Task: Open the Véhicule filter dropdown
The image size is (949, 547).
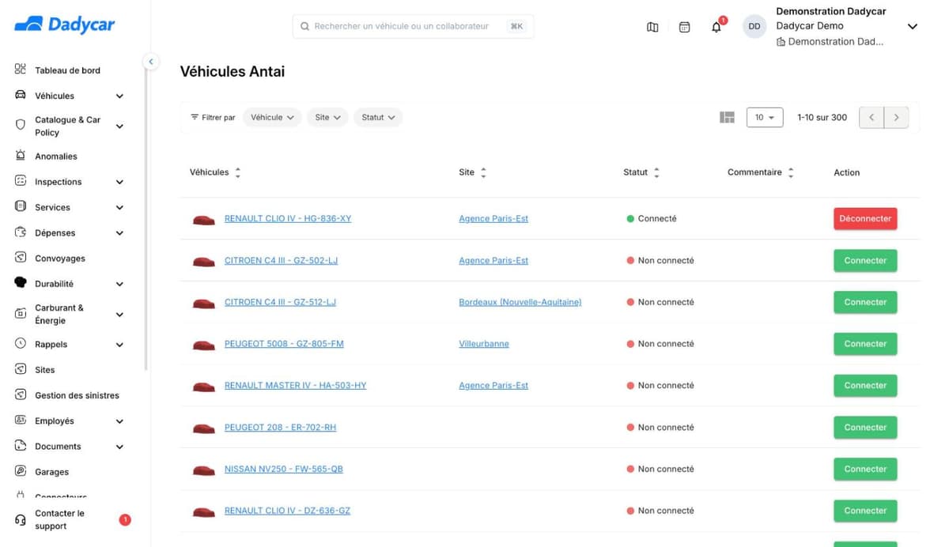Action: [x=272, y=117]
